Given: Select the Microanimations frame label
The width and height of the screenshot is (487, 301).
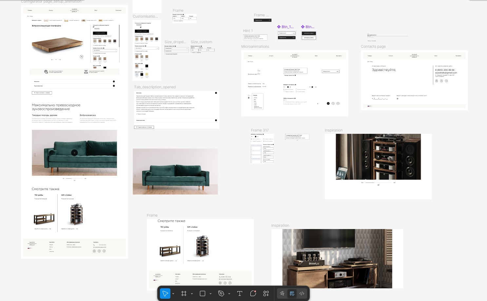Looking at the screenshot, I should point(255,46).
